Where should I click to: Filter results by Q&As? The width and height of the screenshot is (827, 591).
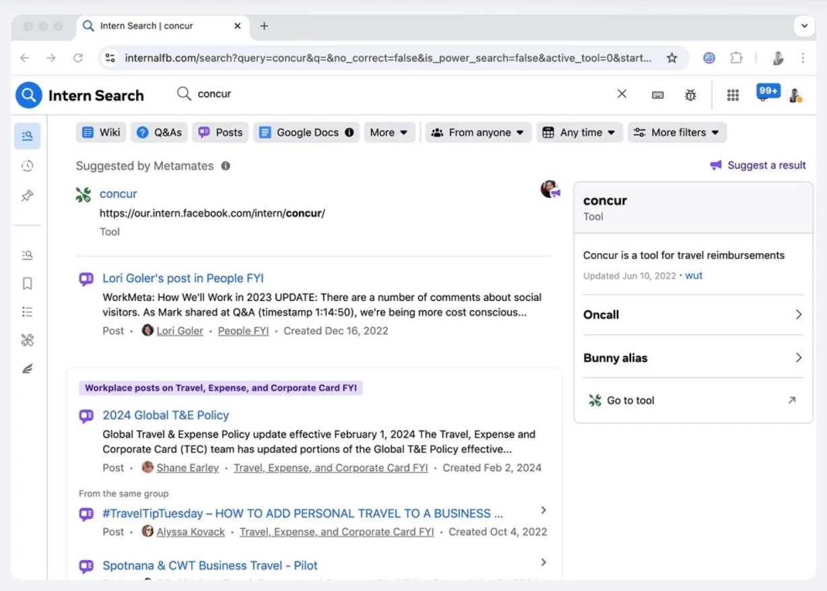159,133
